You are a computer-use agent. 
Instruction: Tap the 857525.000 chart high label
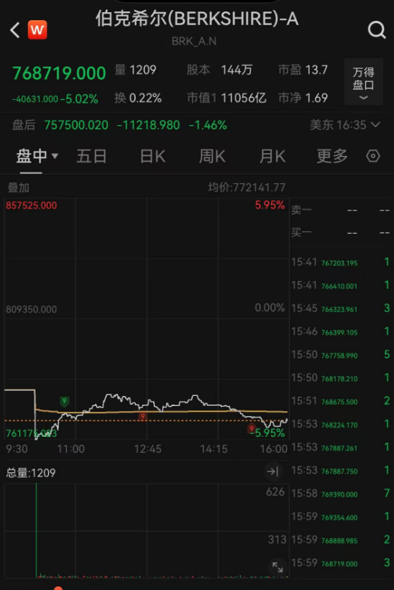pyautogui.click(x=31, y=206)
